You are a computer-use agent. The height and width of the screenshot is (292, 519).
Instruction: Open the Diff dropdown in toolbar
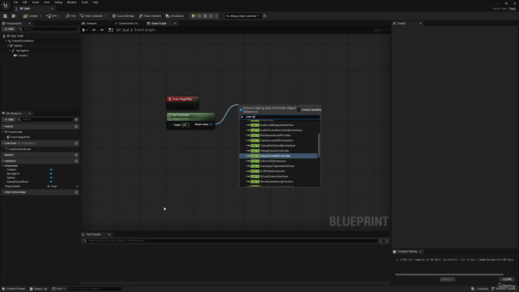coord(52,16)
